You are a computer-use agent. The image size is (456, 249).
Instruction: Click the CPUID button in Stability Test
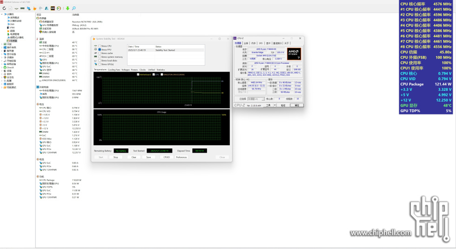click(167, 157)
